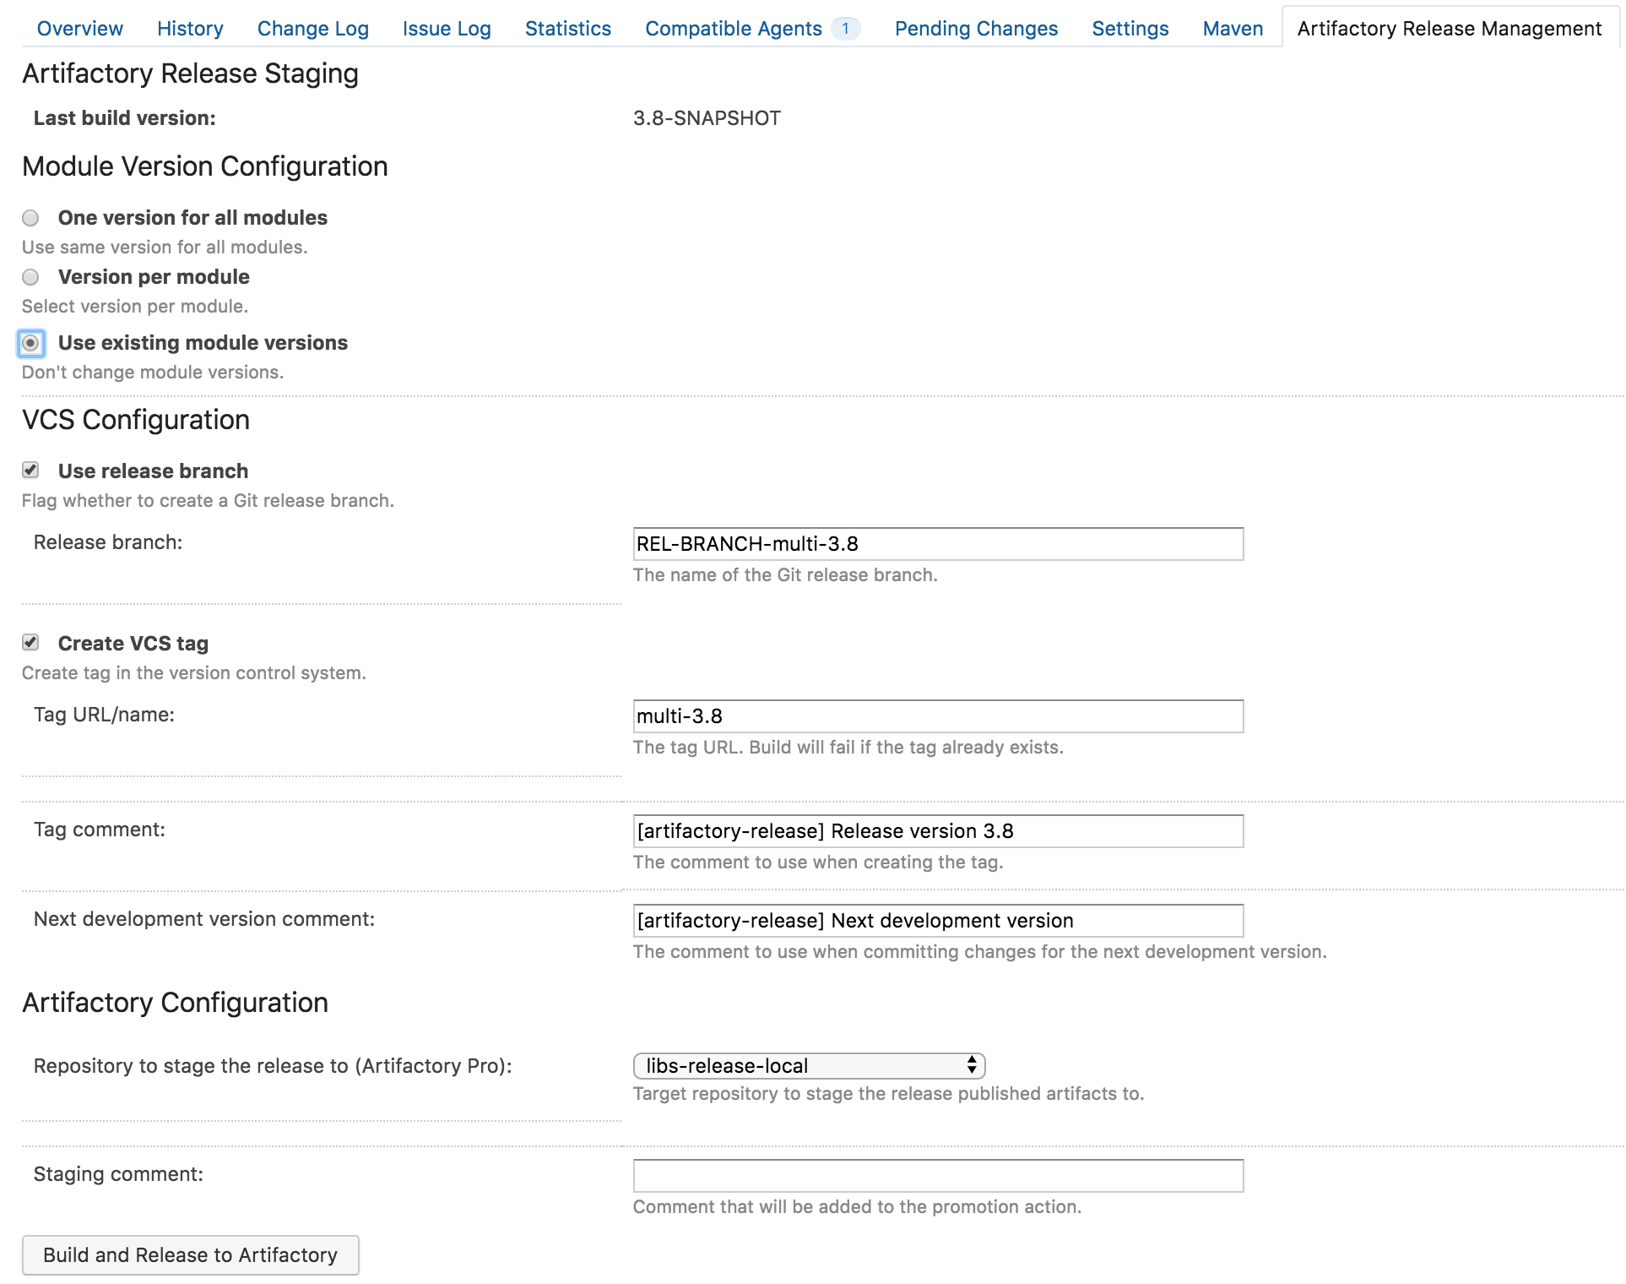Open the Issue Log tab

click(x=447, y=29)
